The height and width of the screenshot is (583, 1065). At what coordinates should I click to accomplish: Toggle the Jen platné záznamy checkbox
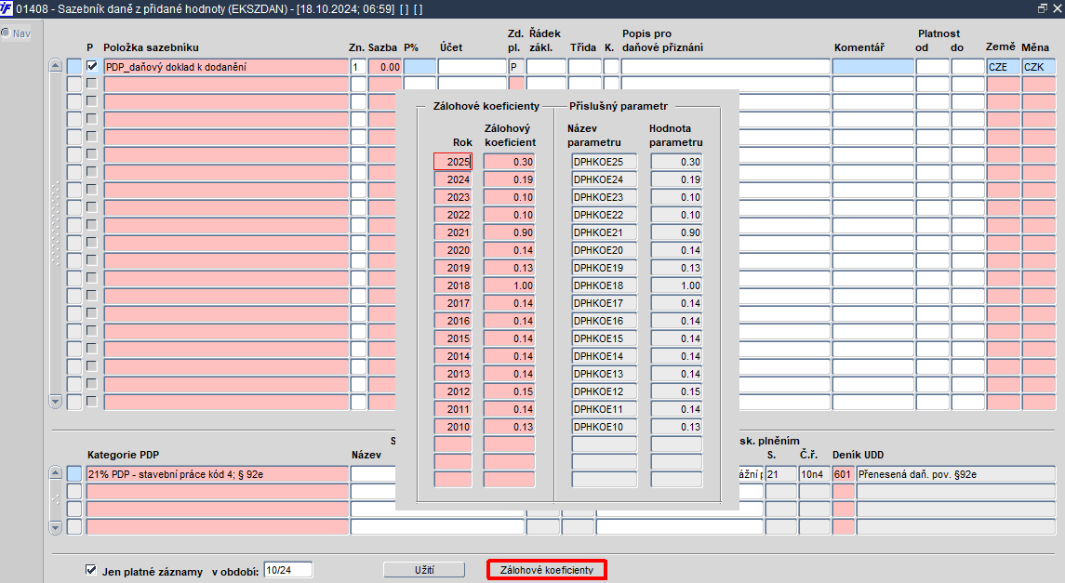pyautogui.click(x=91, y=570)
